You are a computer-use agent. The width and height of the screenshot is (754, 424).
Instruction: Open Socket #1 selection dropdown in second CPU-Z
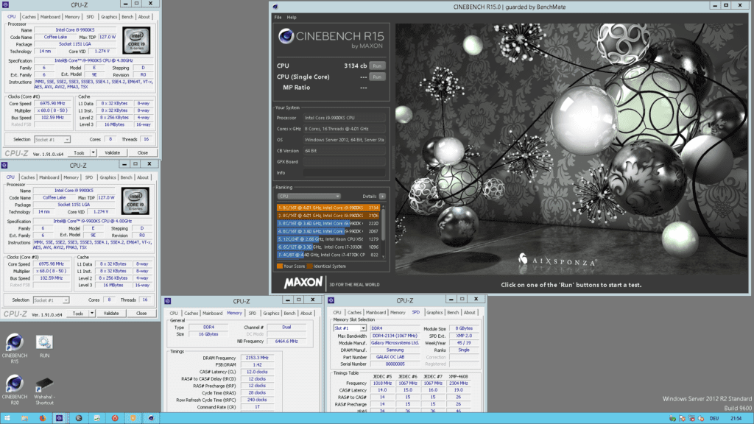[51, 300]
